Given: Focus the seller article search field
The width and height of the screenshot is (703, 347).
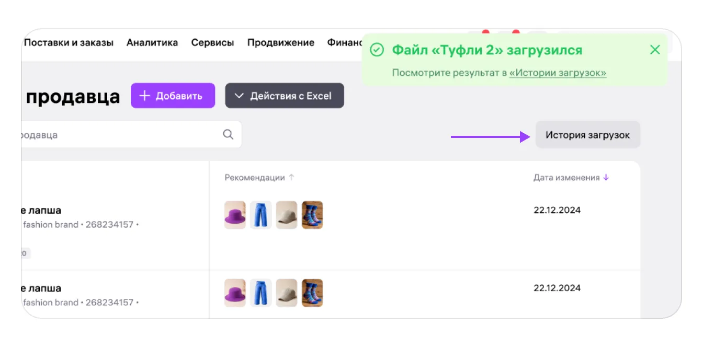Looking at the screenshot, I should pos(115,135).
